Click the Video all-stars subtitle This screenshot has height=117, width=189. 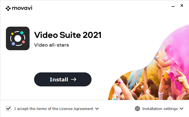(x=52, y=45)
